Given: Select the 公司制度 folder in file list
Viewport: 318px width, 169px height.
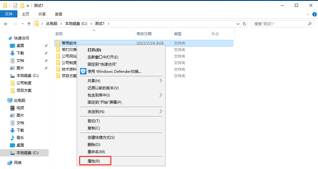Looking at the screenshot, I should (x=69, y=63).
